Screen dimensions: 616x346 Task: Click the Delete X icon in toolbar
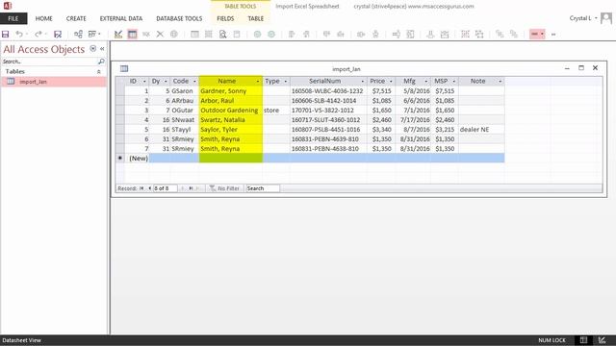click(x=160, y=35)
